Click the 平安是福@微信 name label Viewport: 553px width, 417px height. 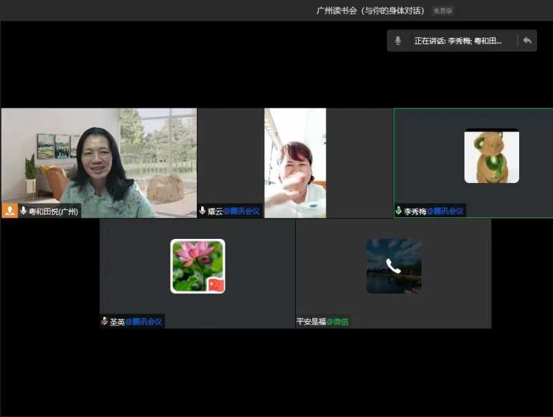pos(322,322)
